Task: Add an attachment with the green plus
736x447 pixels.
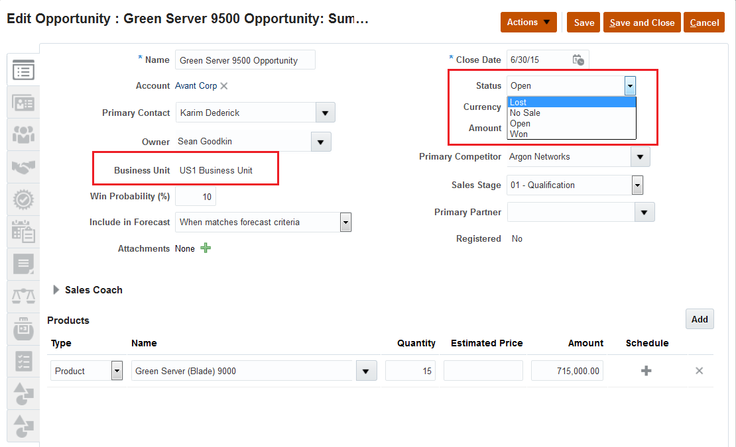Action: (206, 248)
